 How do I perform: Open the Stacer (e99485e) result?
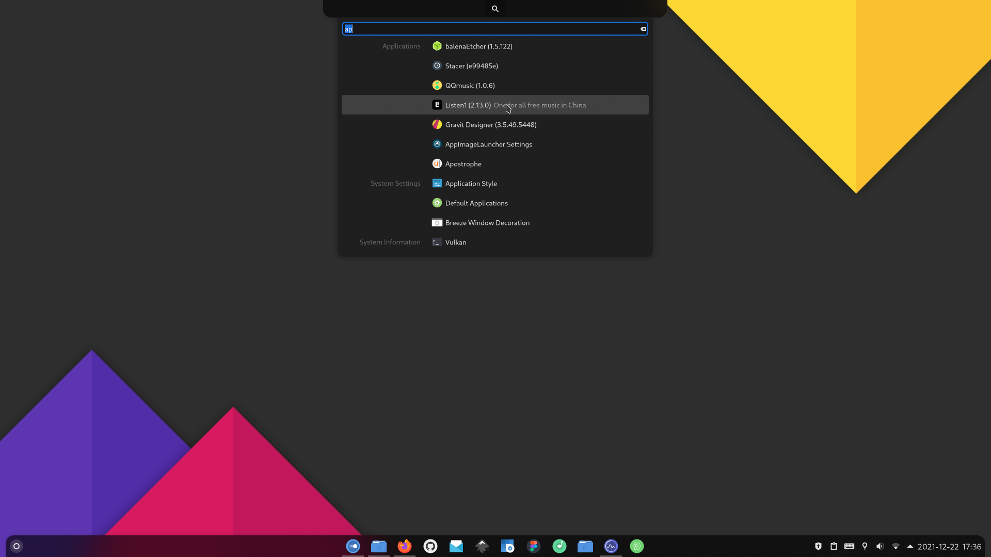coord(495,66)
